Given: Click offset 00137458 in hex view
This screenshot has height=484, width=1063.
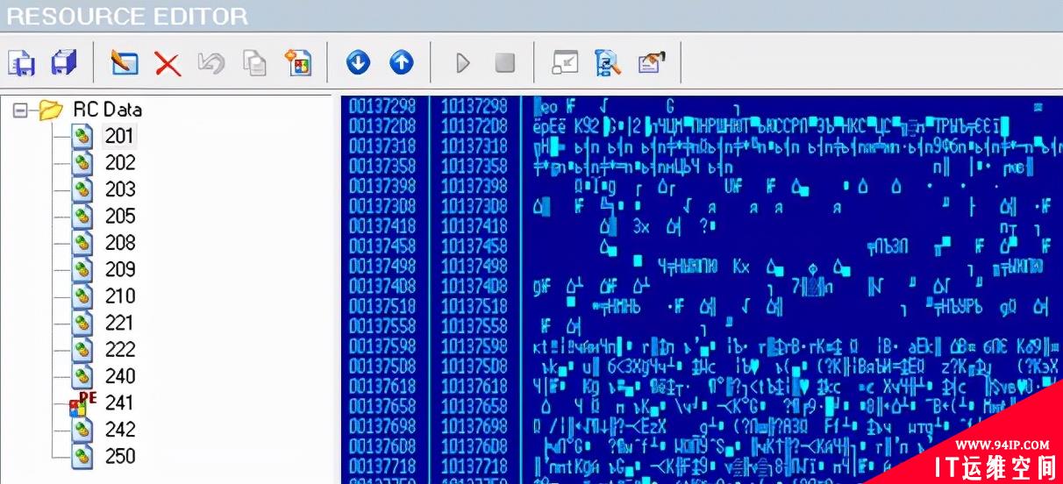Looking at the screenshot, I should pyautogui.click(x=382, y=246).
